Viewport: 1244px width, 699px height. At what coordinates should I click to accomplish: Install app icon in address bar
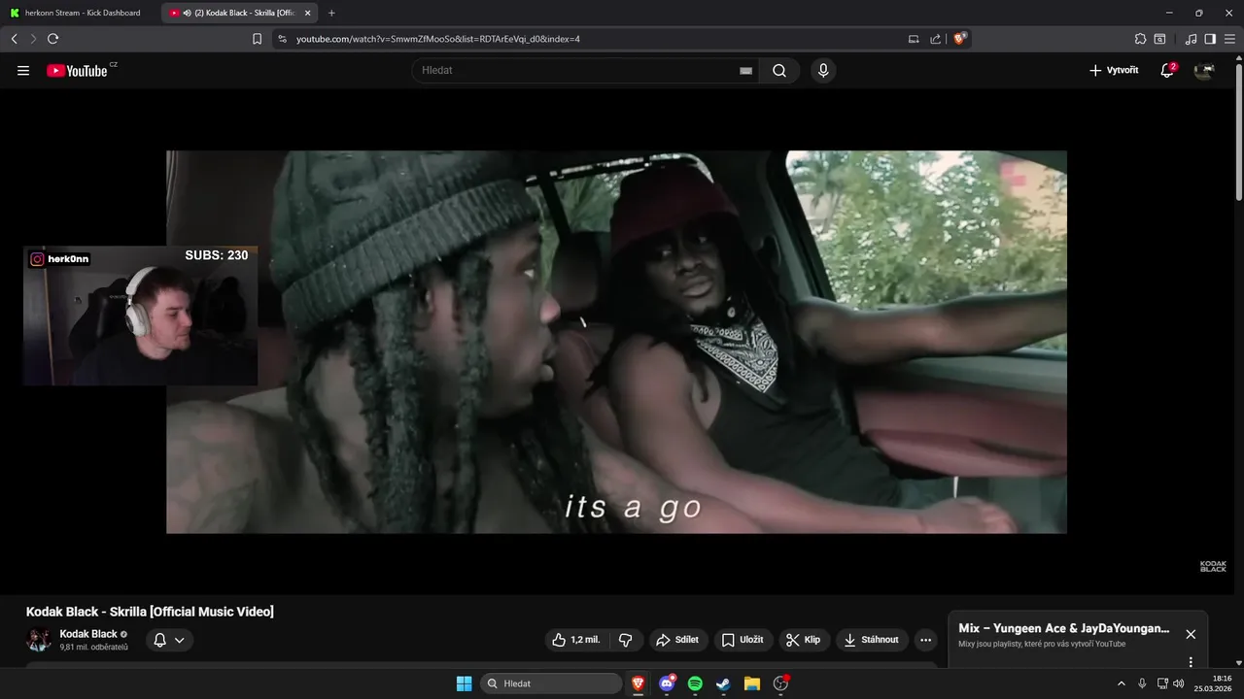(x=914, y=39)
